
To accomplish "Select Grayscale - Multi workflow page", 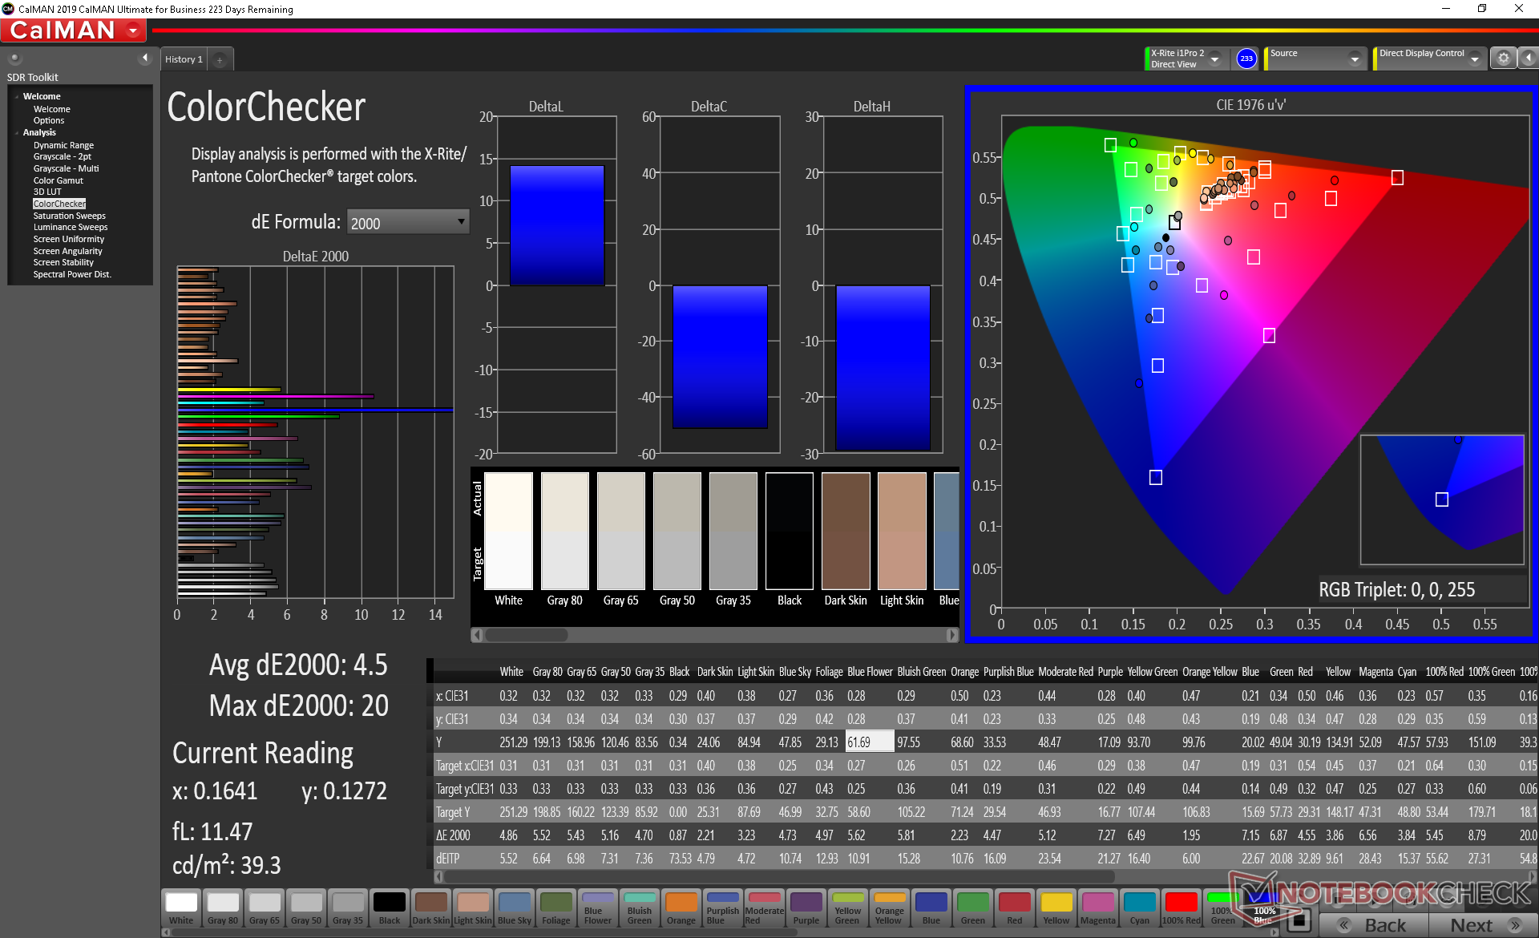I will 66,168.
